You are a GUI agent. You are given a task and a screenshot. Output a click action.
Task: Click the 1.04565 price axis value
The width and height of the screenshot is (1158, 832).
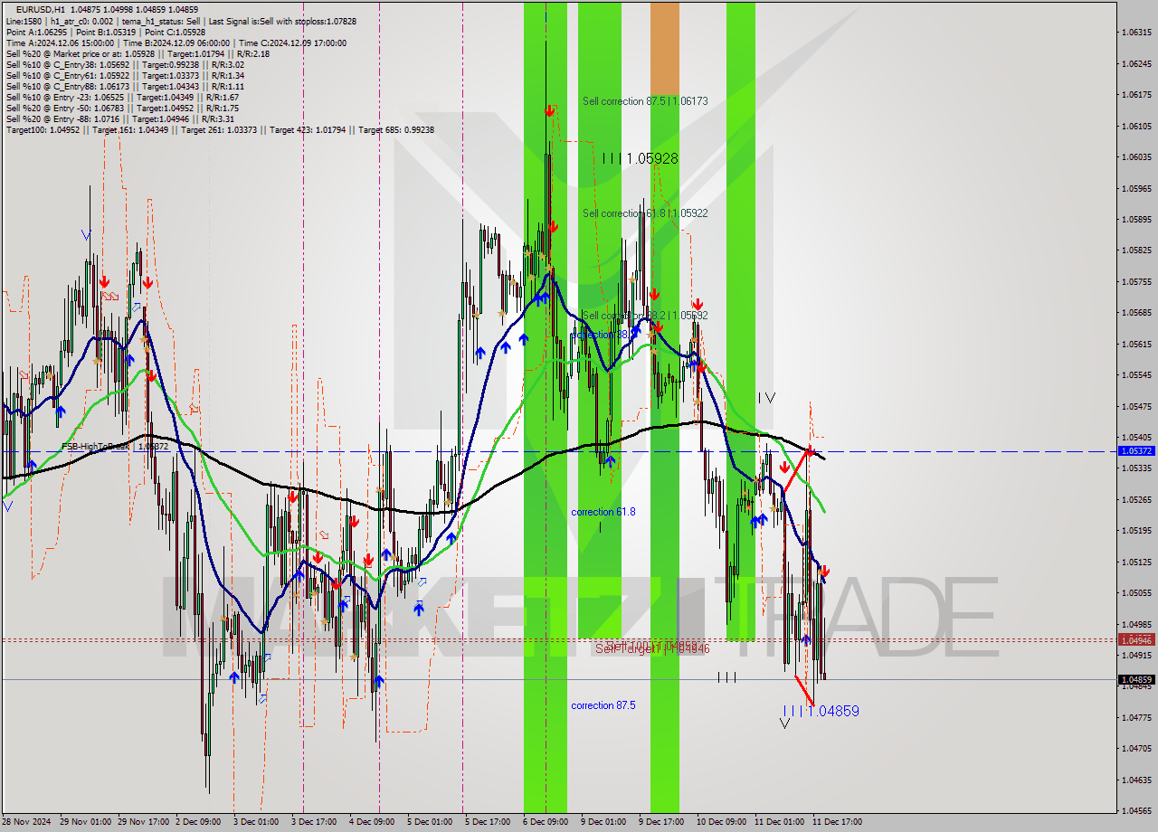(1136, 811)
